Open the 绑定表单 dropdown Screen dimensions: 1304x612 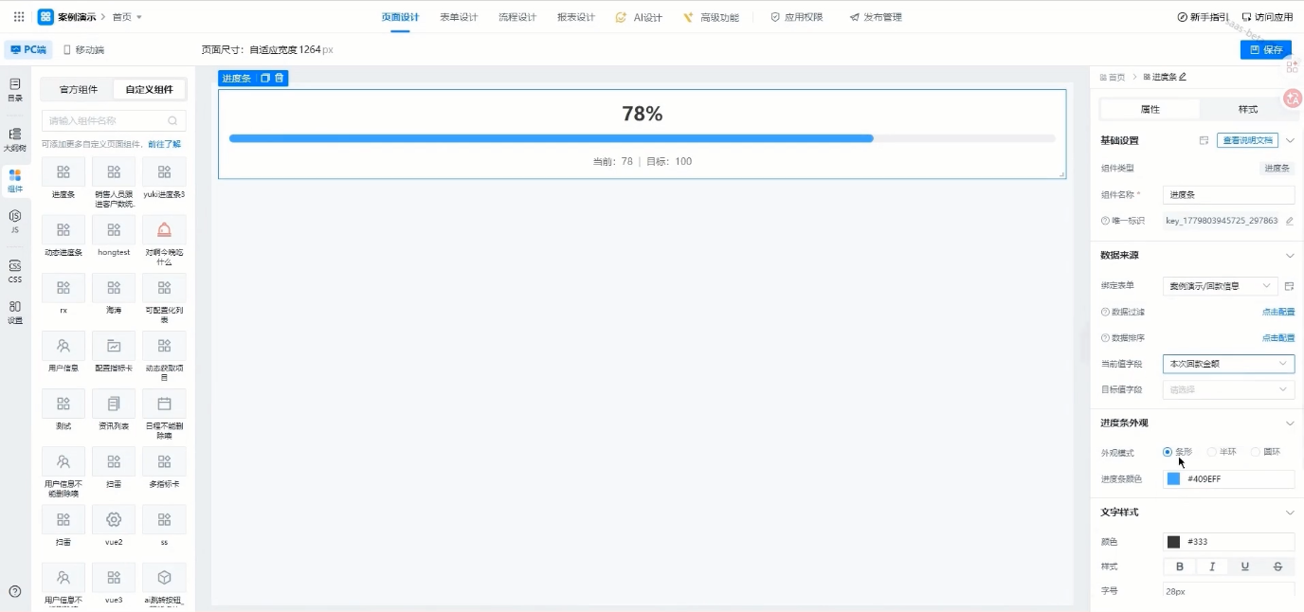(x=1221, y=286)
